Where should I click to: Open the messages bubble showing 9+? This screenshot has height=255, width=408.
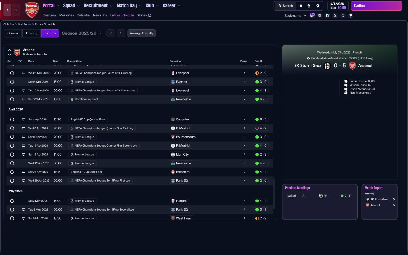312,15
